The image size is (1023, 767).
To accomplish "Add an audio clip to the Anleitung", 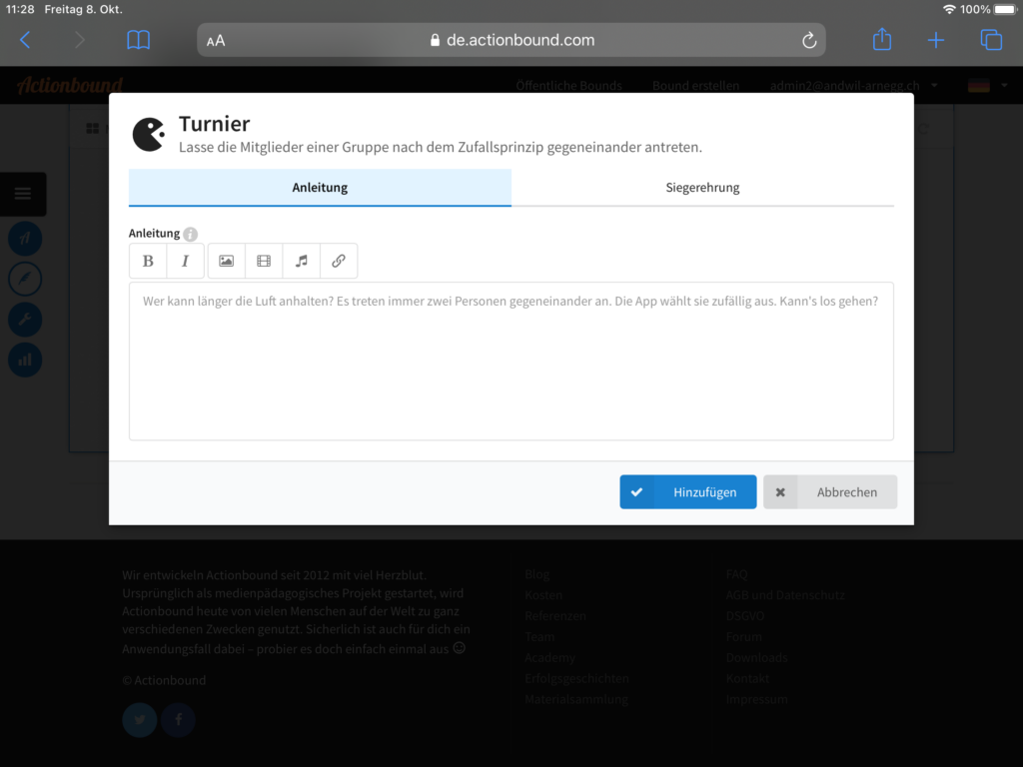I will (301, 261).
